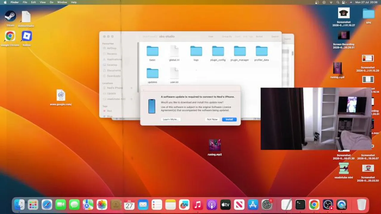Image resolution: width=381 pixels, height=214 pixels.
Task: Open the updates folder
Action: point(152,73)
